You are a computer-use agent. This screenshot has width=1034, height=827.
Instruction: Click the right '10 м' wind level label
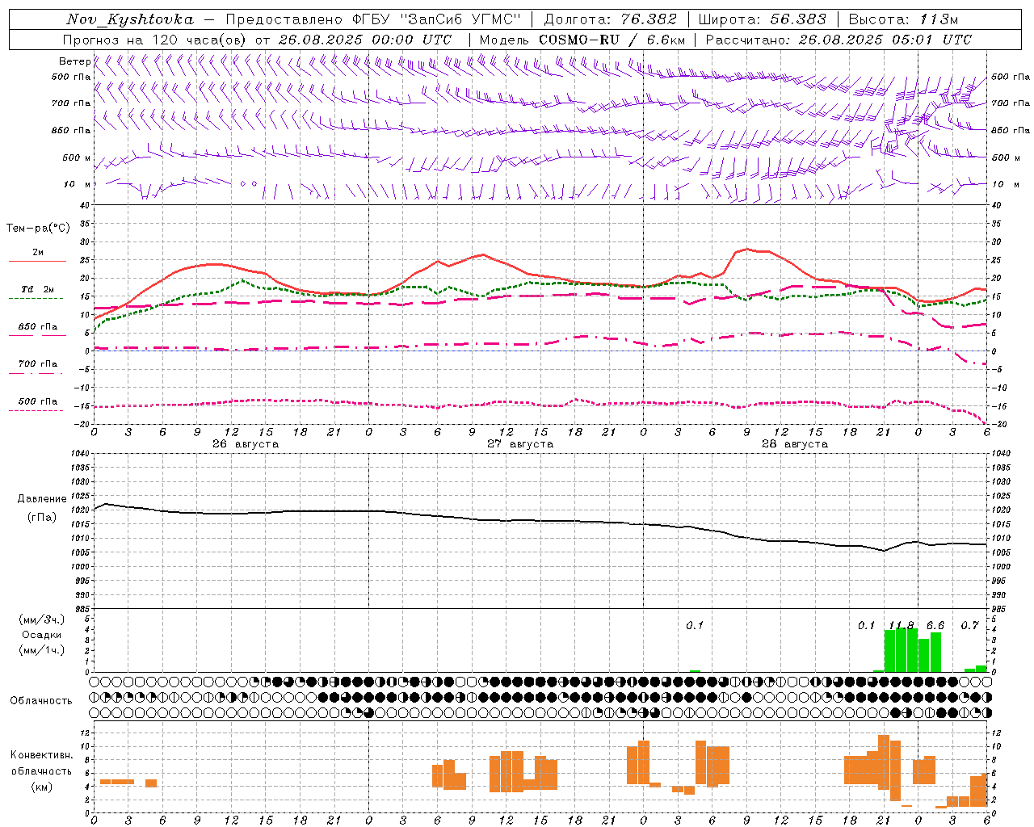coord(1005,184)
